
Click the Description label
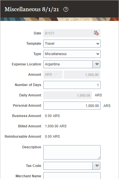(32, 147)
